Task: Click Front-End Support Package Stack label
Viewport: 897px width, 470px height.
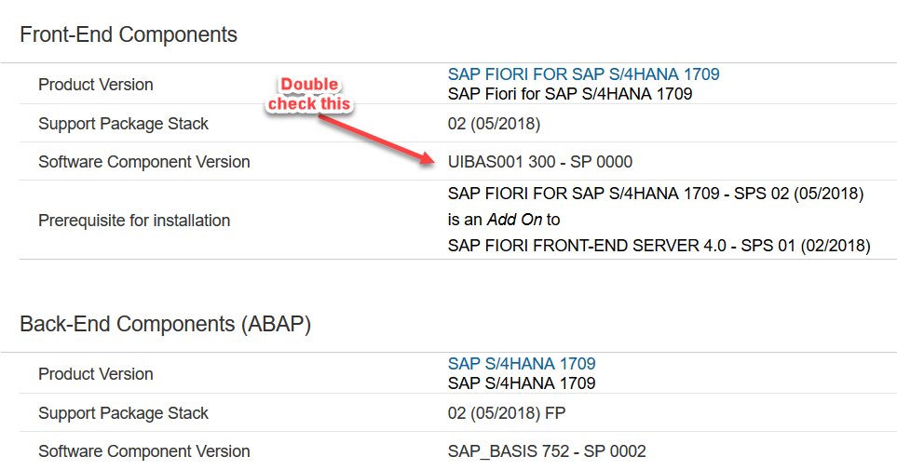Action: point(123,124)
